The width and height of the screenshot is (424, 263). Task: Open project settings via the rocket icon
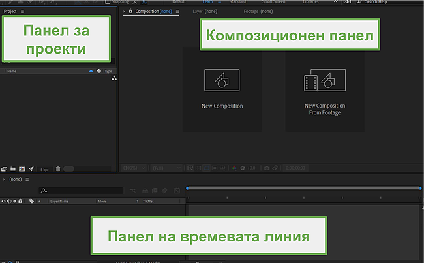(x=31, y=169)
